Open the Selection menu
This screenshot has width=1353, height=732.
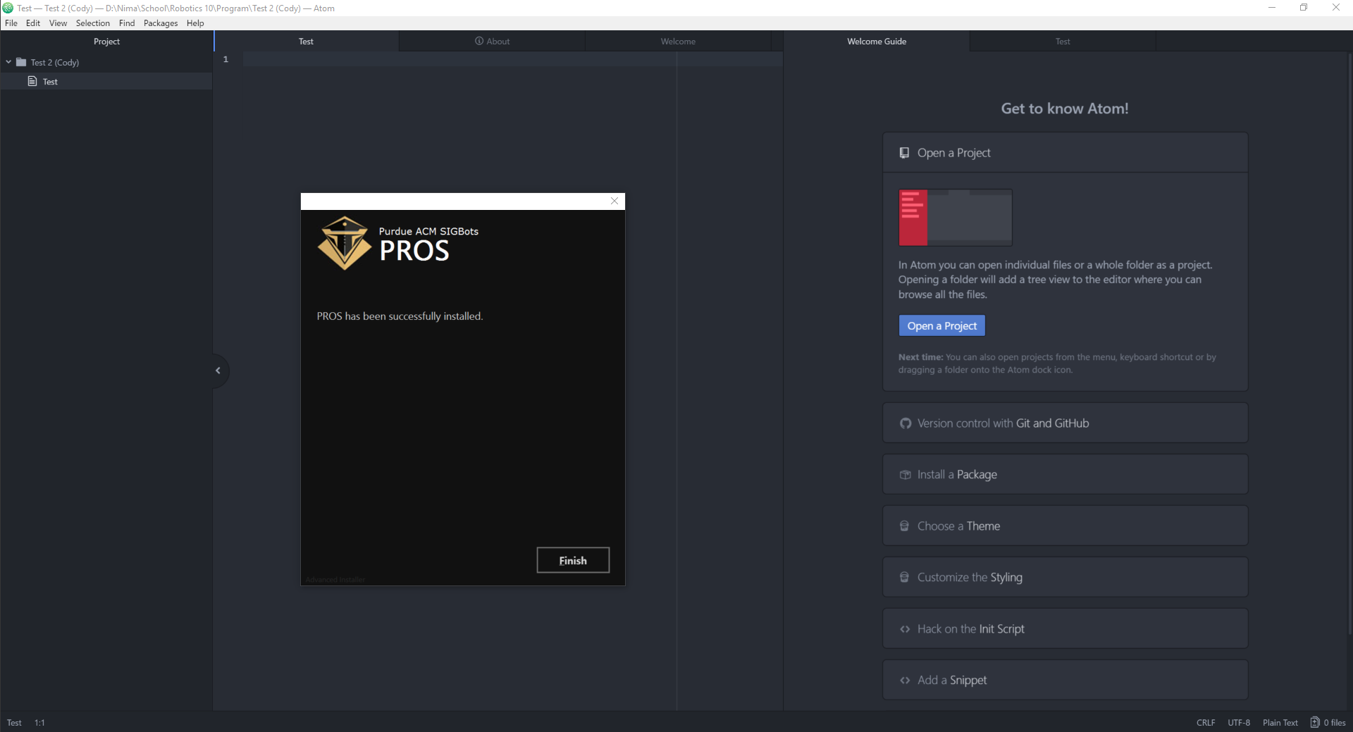pos(93,23)
